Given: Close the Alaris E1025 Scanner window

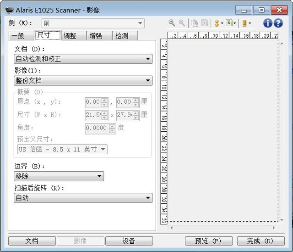Looking at the screenshot, I should tap(279, 10).
